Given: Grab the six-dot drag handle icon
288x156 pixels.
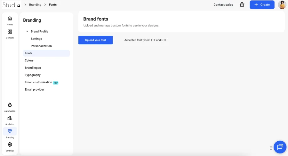Looking at the screenshot, I should tap(271, 148).
